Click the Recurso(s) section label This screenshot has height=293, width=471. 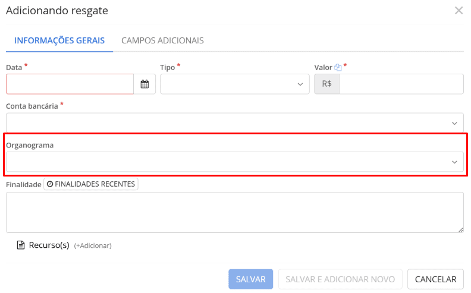(49, 245)
